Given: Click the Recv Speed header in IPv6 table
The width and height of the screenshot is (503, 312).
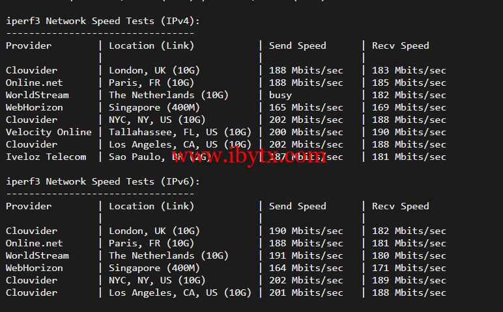Looking at the screenshot, I should coord(400,206).
